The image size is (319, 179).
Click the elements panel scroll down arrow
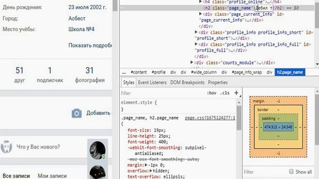[x=317, y=64]
